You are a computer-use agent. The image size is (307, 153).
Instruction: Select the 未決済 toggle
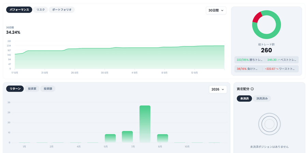coord(244,98)
